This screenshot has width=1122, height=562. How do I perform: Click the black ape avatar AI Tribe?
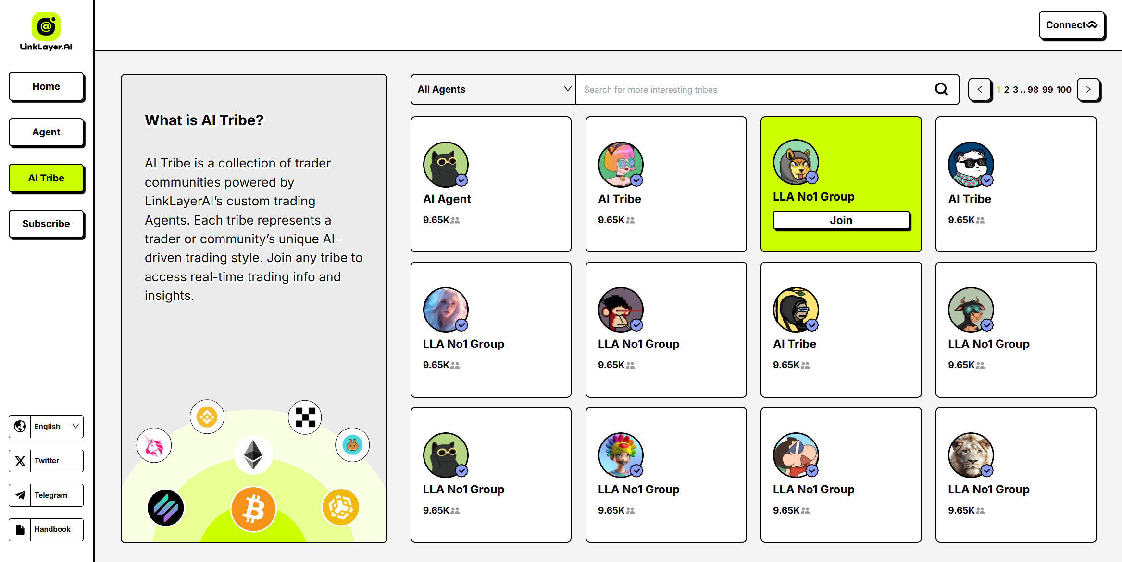coord(796,310)
